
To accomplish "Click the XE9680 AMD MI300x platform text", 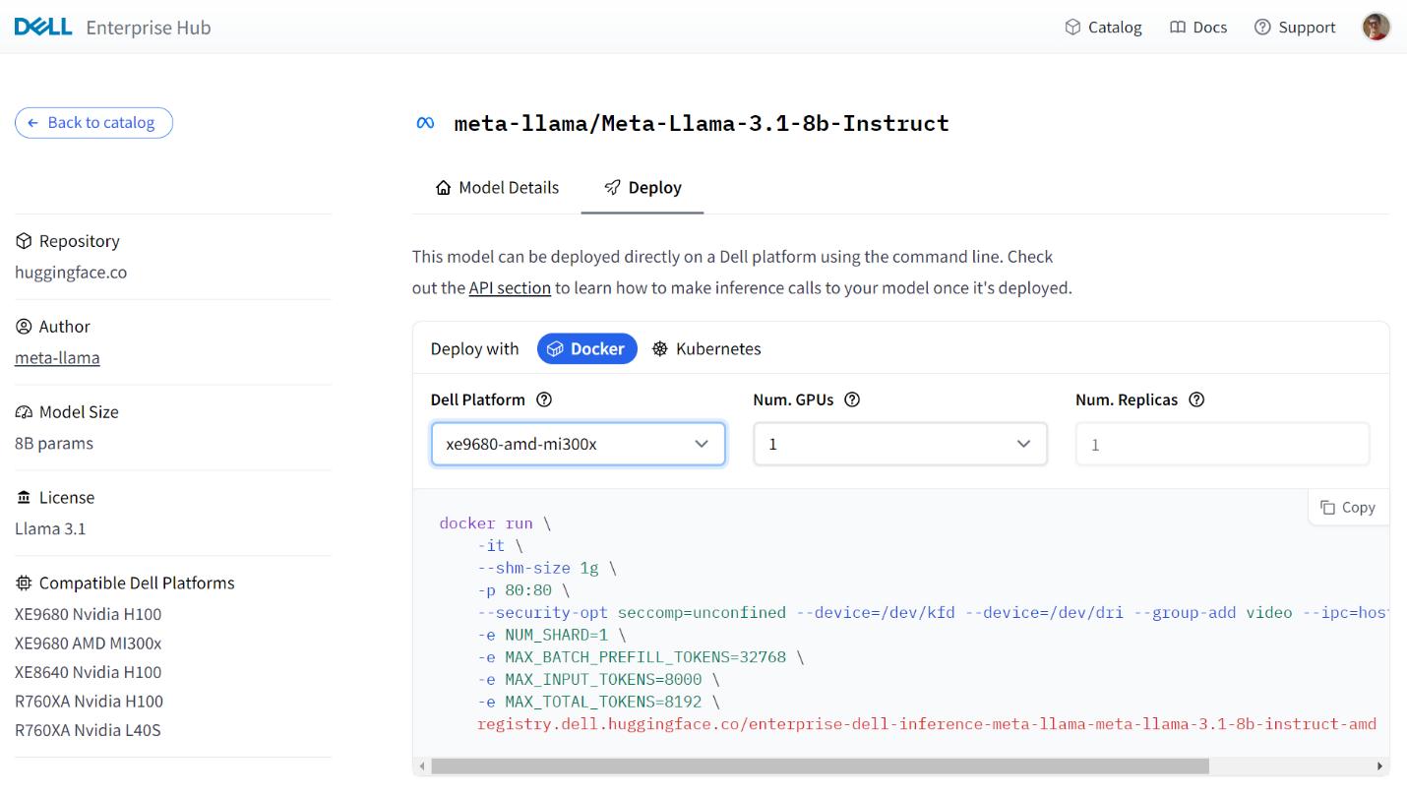I will (x=88, y=643).
